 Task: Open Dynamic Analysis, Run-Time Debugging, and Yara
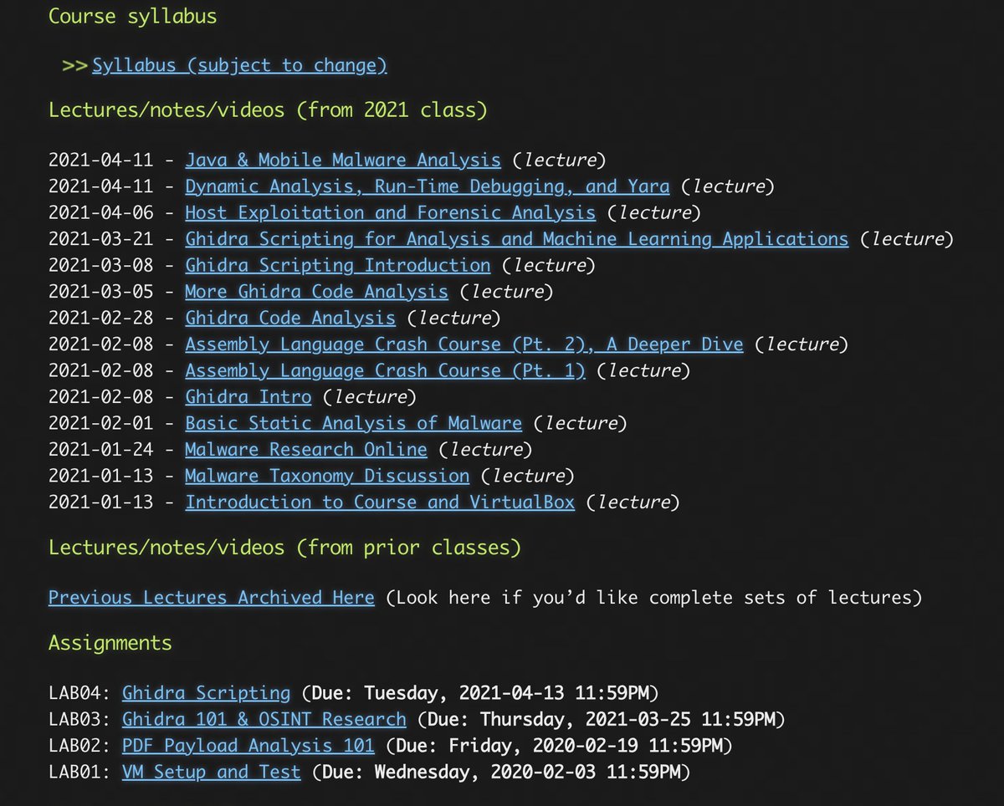428,186
